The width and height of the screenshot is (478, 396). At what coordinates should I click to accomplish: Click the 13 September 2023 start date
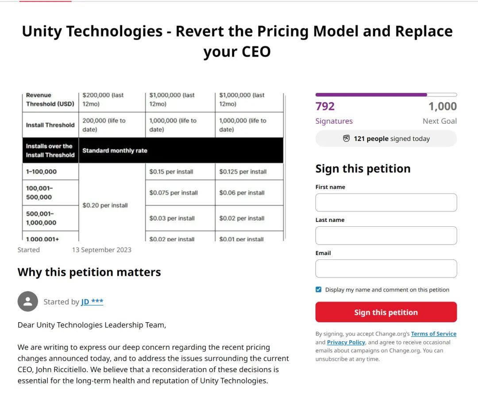102,250
